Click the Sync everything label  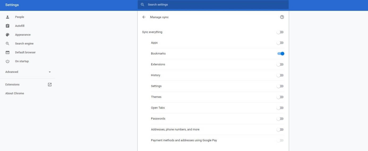pyautogui.click(x=152, y=32)
